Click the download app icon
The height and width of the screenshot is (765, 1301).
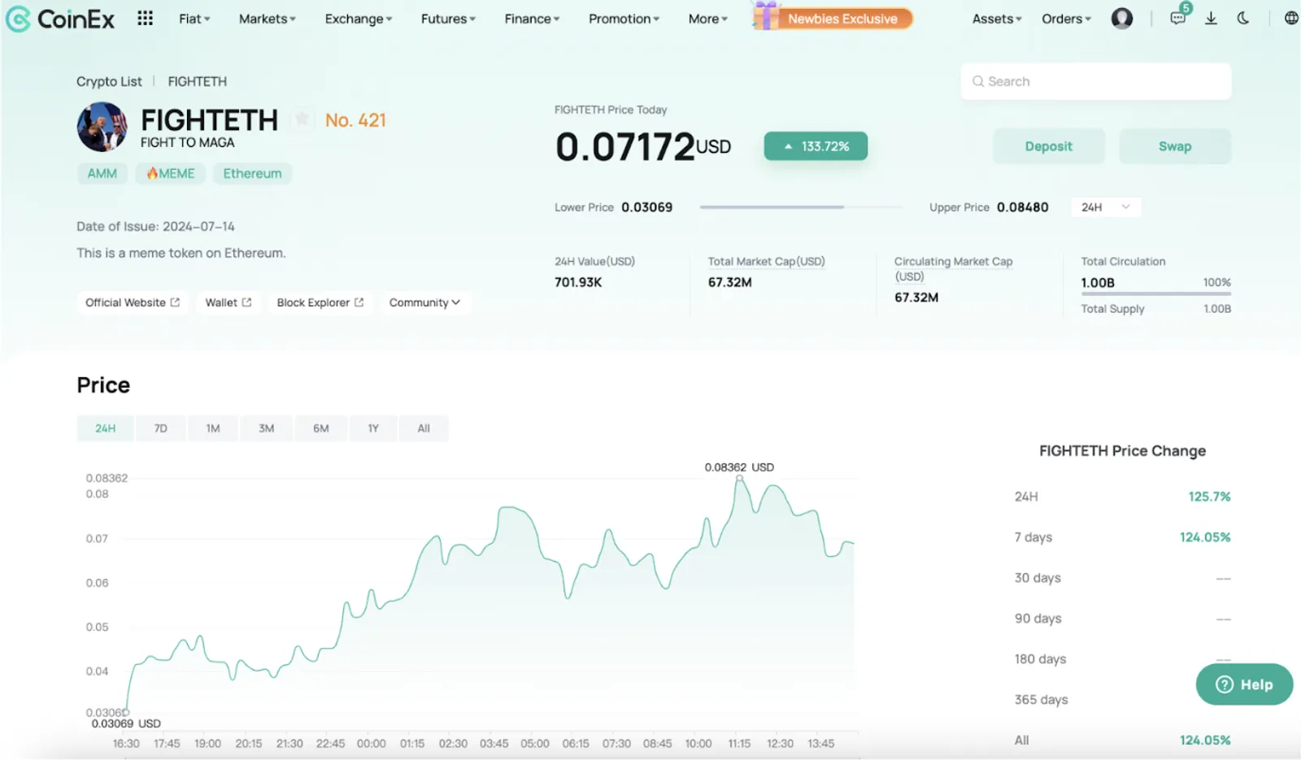coord(1211,18)
